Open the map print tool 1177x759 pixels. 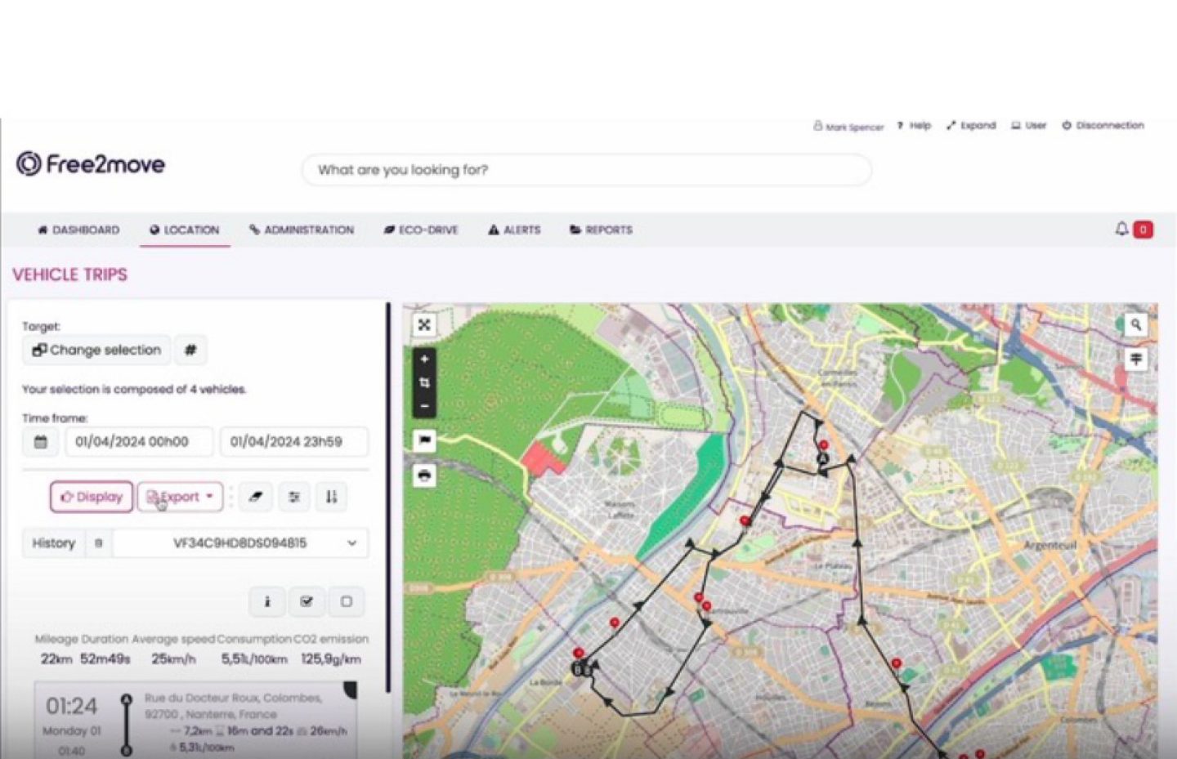click(x=424, y=475)
